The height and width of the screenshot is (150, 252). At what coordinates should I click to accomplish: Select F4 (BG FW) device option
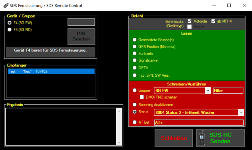[10, 23]
